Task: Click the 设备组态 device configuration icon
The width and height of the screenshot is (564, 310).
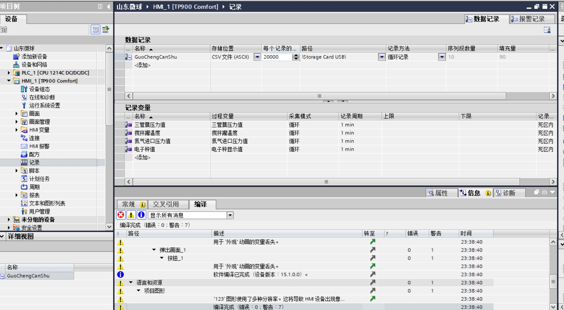Action: point(24,89)
